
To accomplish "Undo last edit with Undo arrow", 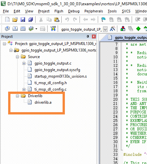I will (67, 20).
